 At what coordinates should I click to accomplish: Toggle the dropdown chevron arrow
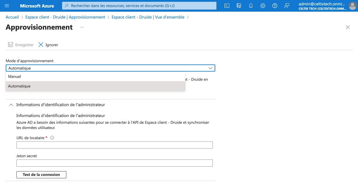[x=210, y=68]
